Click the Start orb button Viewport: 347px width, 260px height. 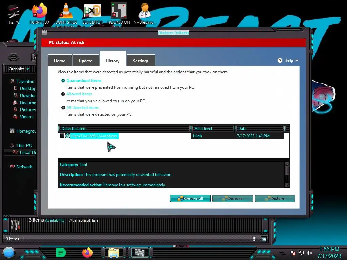[x=9, y=253]
